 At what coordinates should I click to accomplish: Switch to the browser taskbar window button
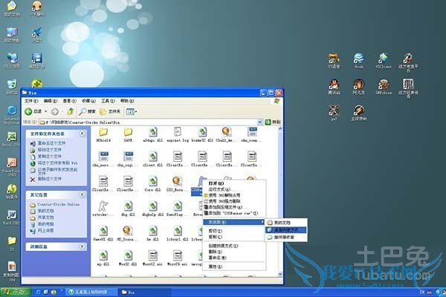(91, 292)
